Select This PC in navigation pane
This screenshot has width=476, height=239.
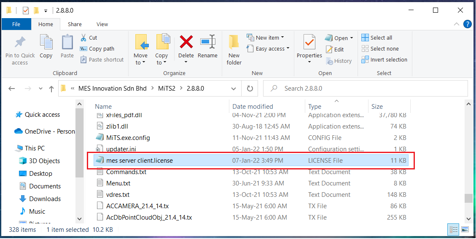pos(30,148)
